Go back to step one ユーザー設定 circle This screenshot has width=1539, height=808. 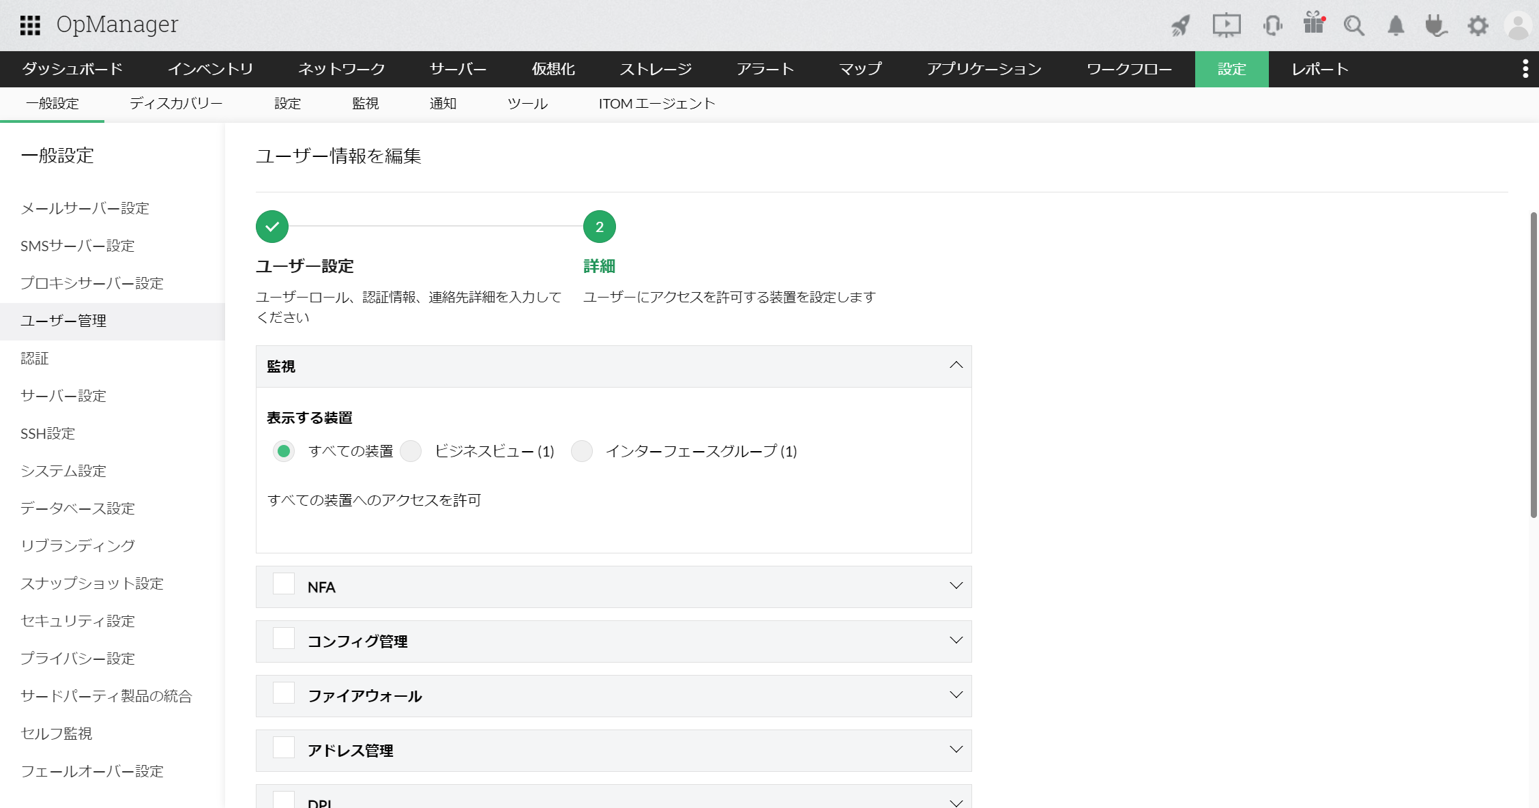(x=272, y=227)
